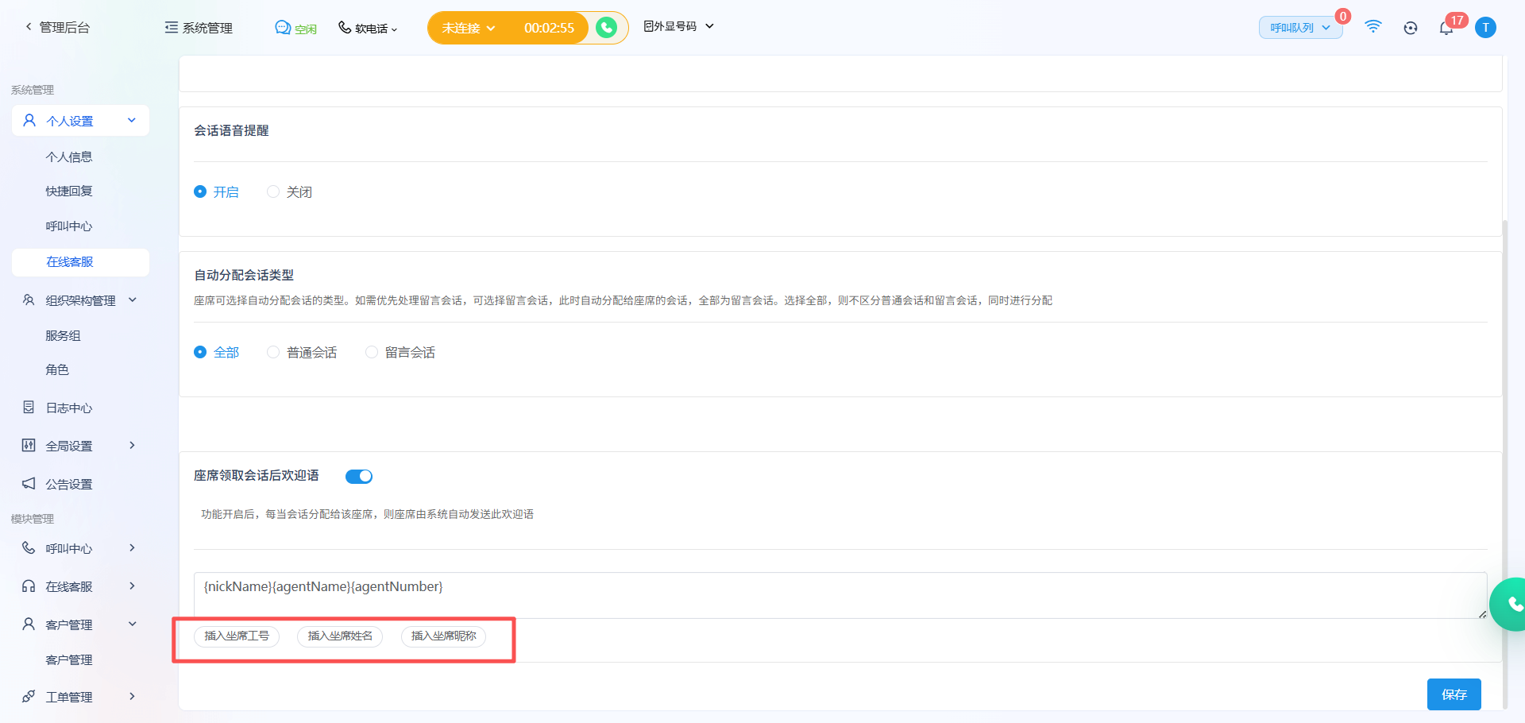Viewport: 1525px width, 723px height.
Task: Expand the 在线客服 arrow under 模块管理
Action: (133, 586)
